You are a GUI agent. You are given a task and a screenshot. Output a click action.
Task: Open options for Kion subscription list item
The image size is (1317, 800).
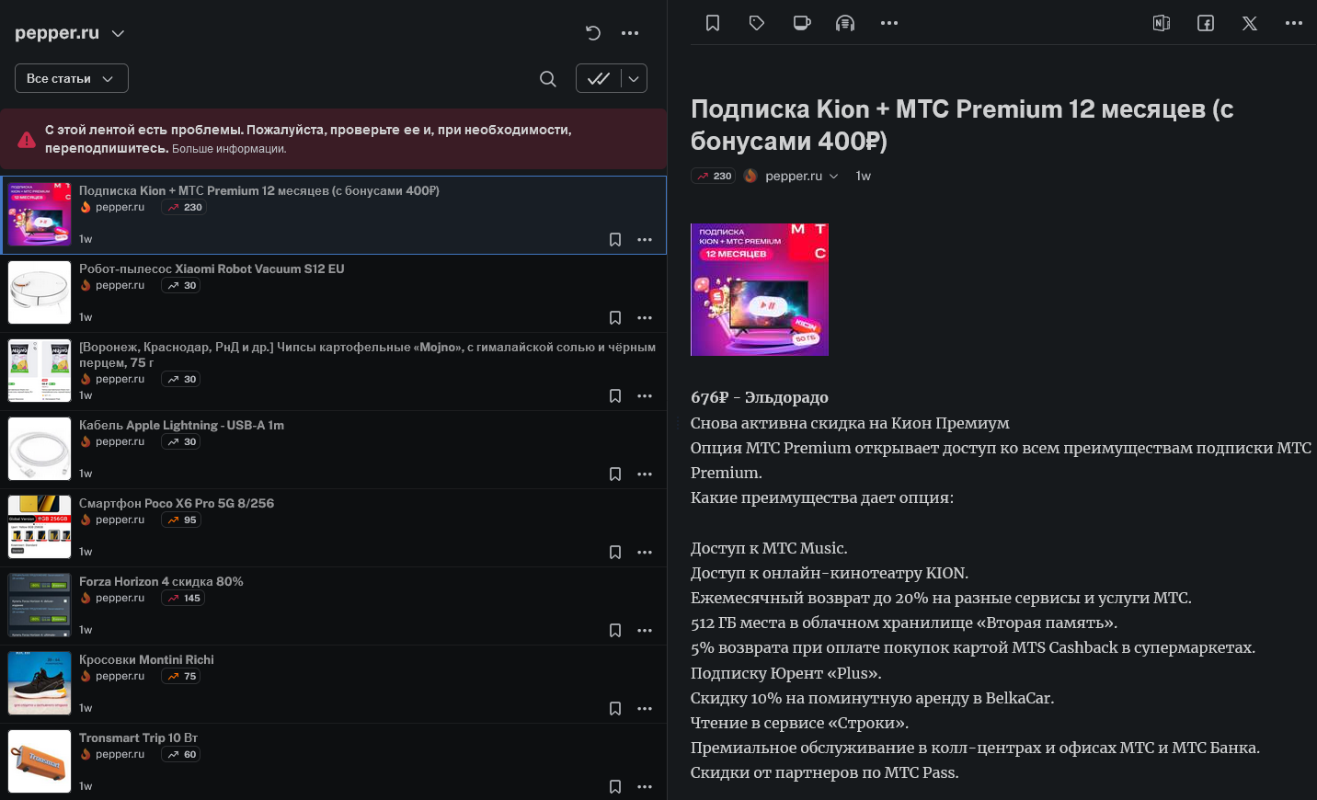645,239
